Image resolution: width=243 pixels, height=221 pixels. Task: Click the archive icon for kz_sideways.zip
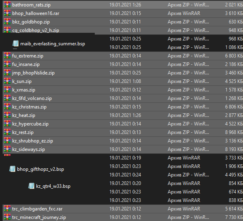7,149
